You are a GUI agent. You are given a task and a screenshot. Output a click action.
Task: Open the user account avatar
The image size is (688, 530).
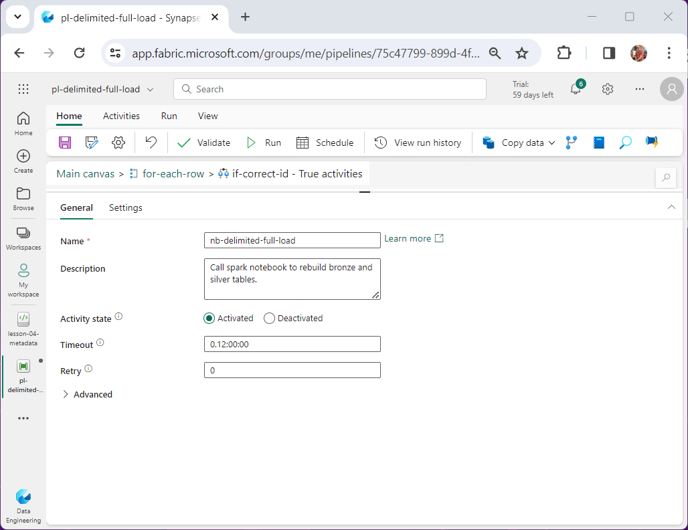671,89
